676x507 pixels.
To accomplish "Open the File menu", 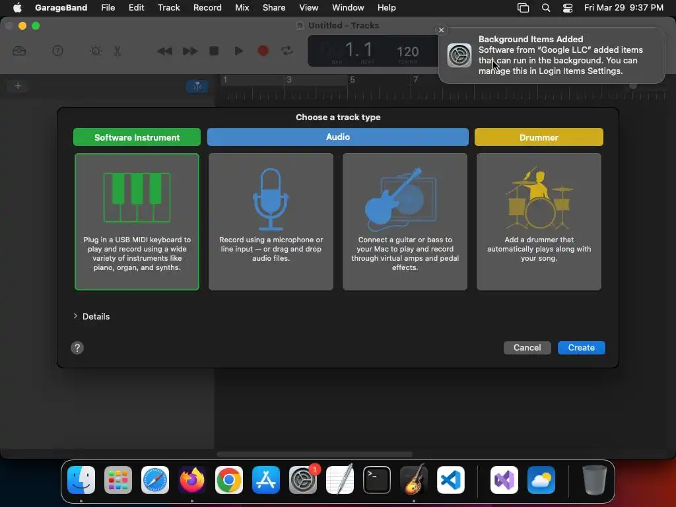I will pyautogui.click(x=108, y=7).
